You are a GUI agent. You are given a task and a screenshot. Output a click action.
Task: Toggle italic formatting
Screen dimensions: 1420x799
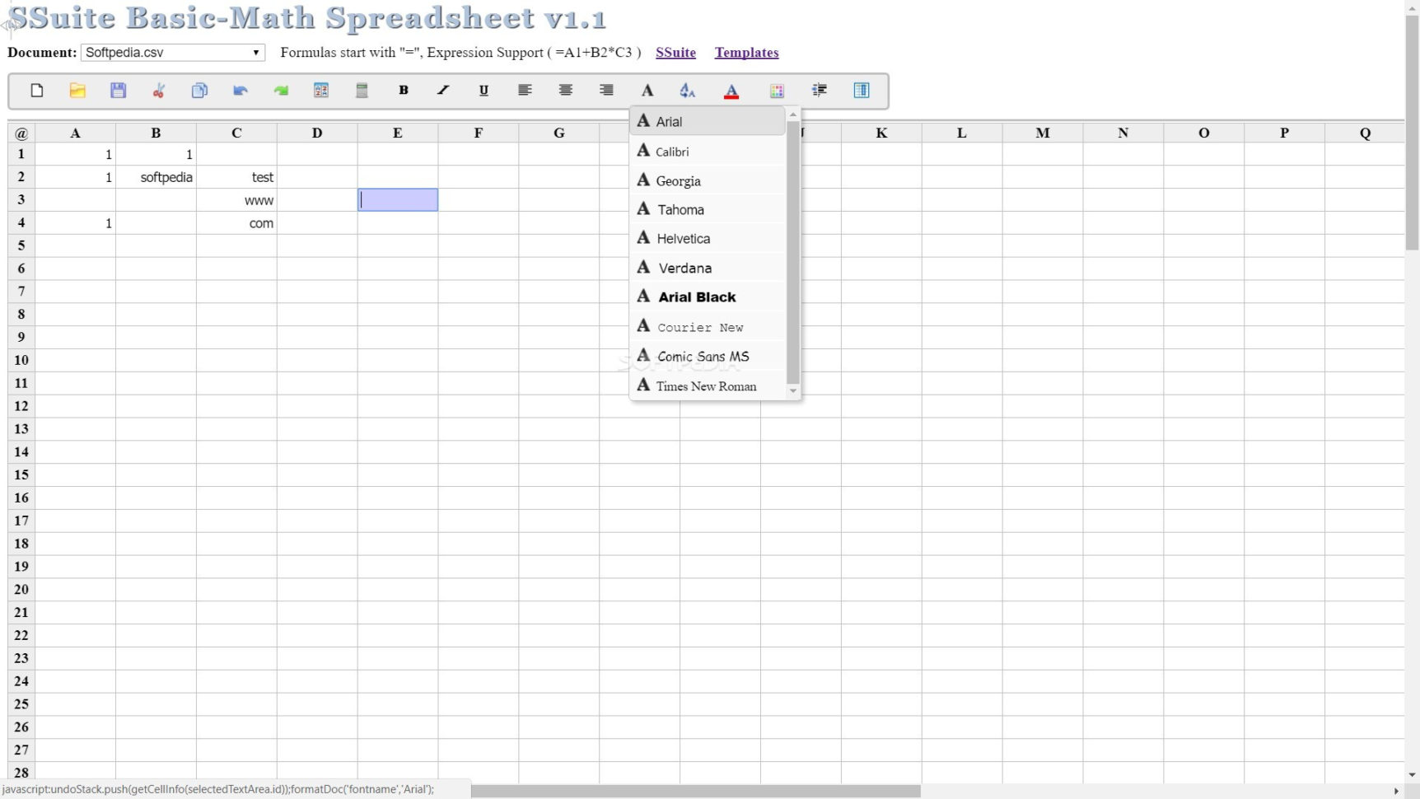(442, 91)
